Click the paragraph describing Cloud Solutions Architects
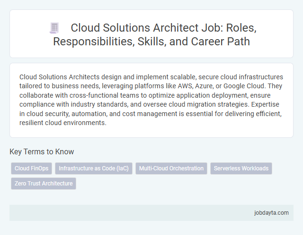 click(151, 100)
